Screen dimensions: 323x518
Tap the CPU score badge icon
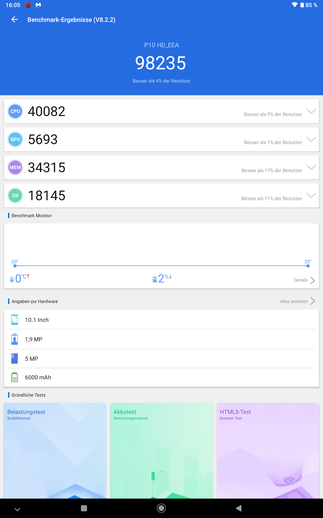(15, 111)
